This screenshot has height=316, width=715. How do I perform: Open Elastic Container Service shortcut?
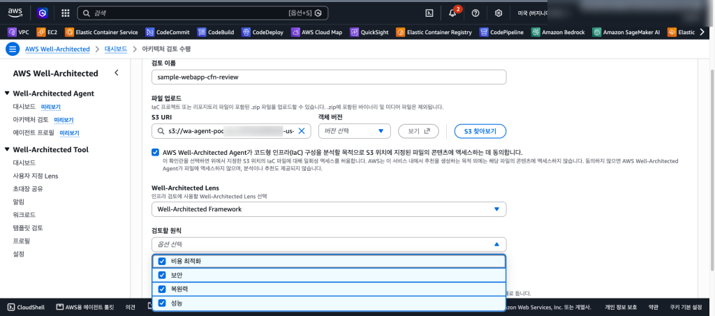101,32
